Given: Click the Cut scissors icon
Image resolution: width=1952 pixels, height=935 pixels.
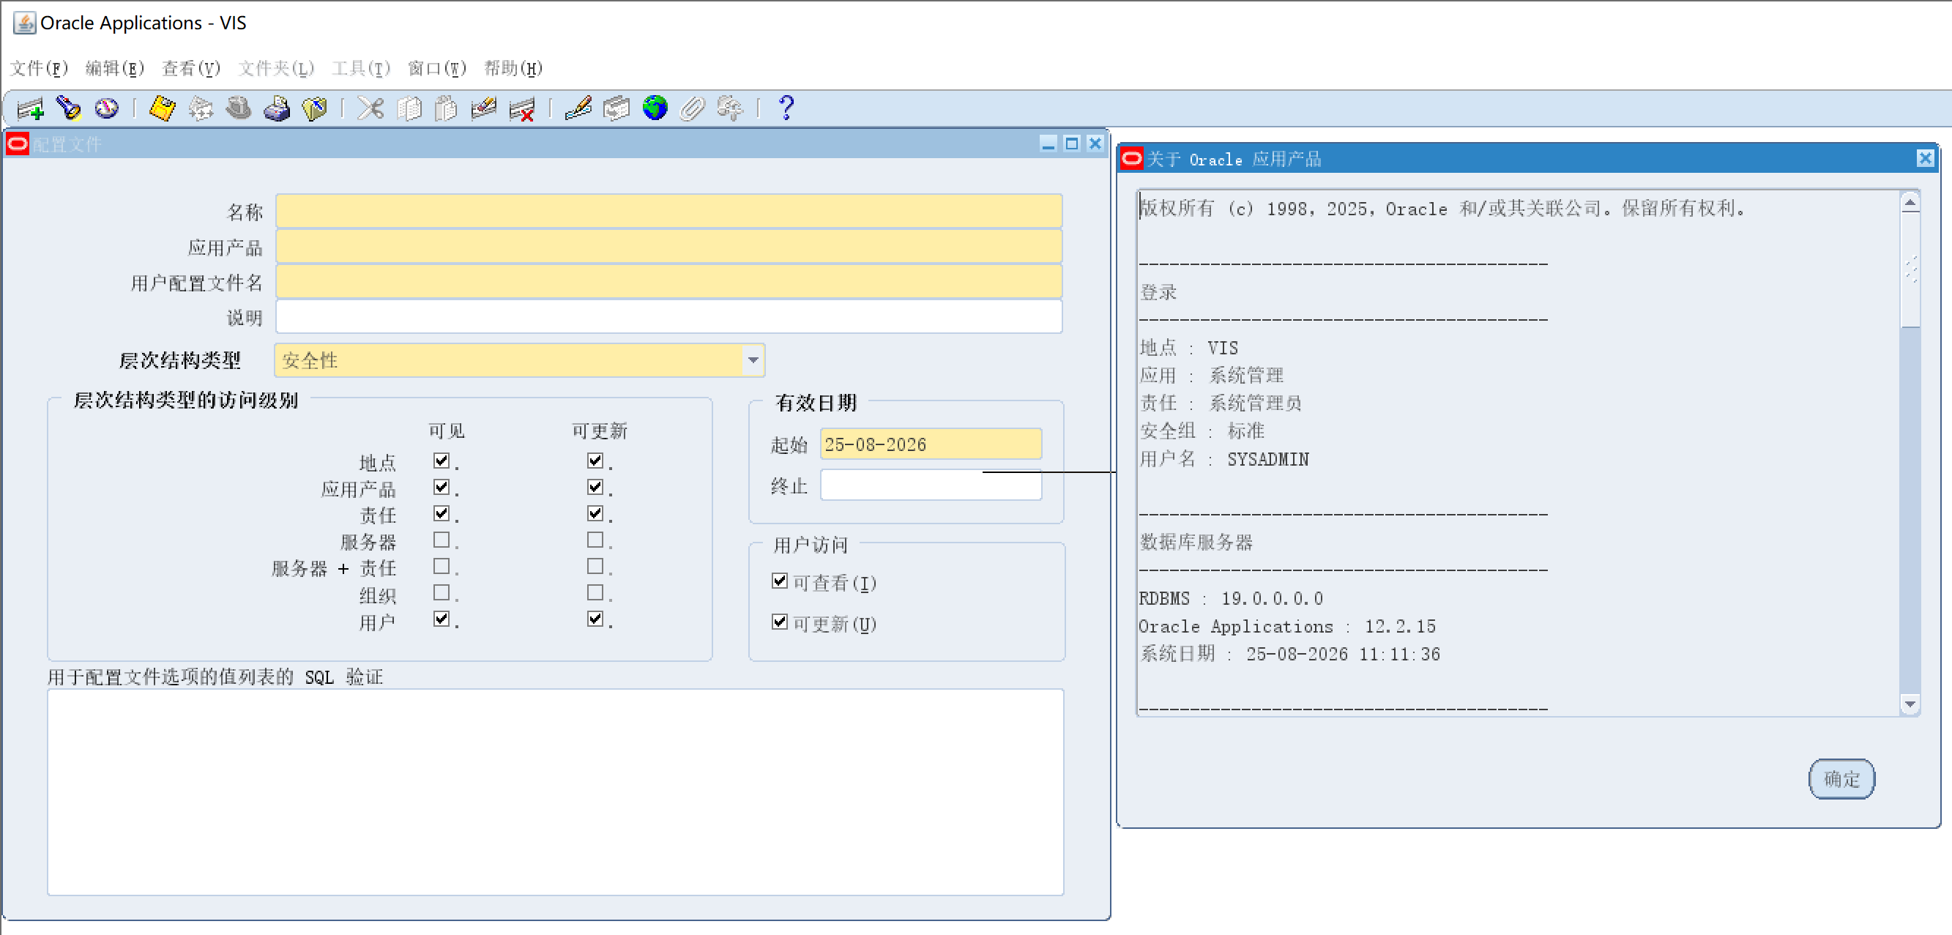Looking at the screenshot, I should [x=370, y=108].
